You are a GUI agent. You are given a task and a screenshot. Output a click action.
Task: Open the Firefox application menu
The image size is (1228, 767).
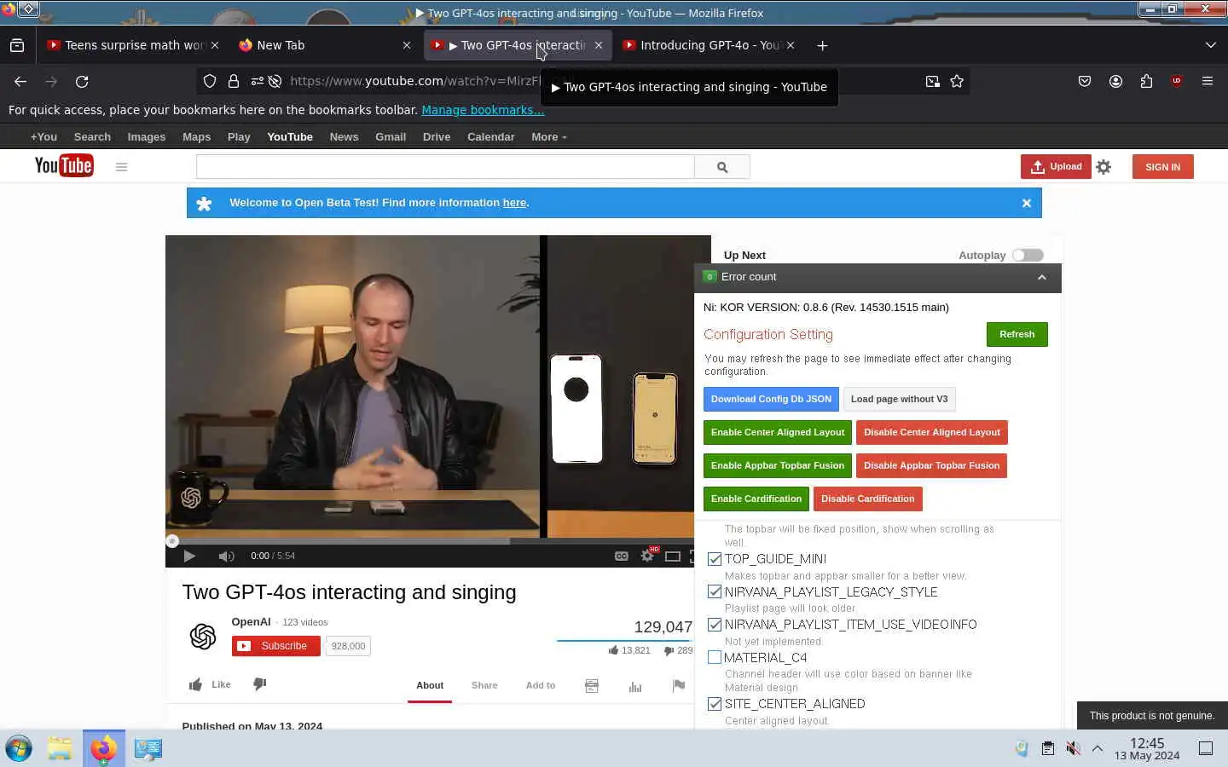coord(1208,81)
